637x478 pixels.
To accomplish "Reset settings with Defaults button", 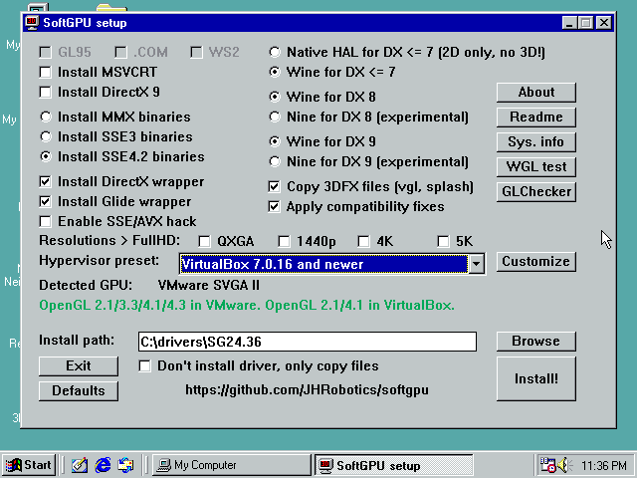I will tap(79, 391).
